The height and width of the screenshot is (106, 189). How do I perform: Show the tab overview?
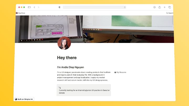pos(170,7)
